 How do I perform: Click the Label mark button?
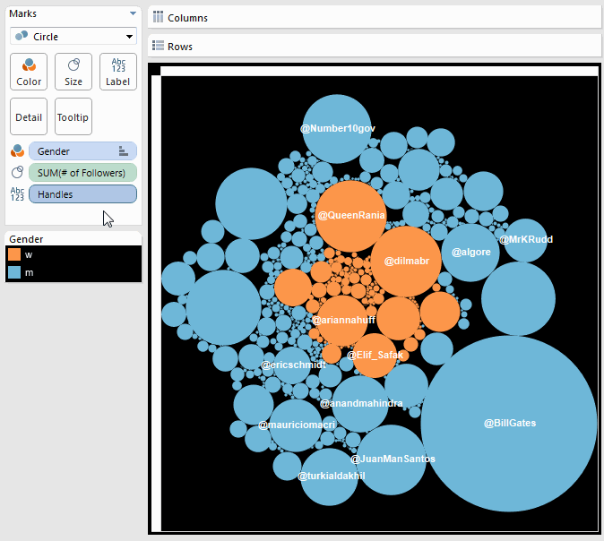(118, 72)
